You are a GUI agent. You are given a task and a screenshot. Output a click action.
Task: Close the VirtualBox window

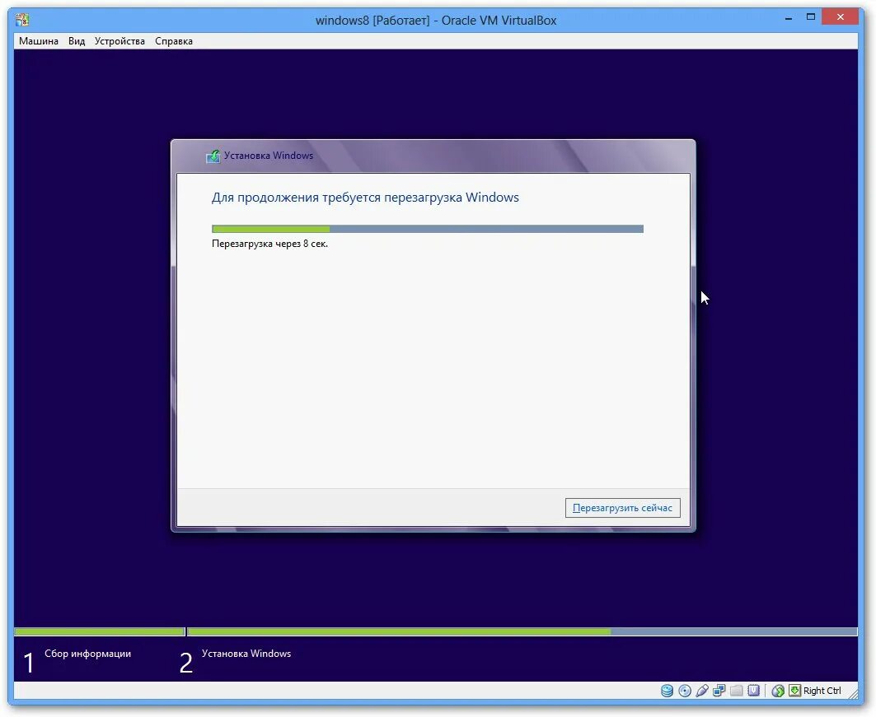841,17
